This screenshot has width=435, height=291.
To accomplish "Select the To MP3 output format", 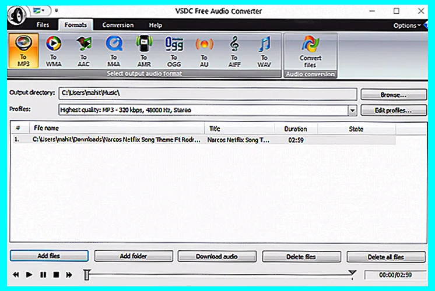I will point(23,51).
